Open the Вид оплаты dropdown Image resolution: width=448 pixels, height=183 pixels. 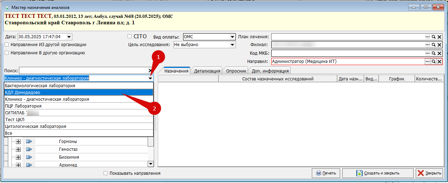[232, 37]
